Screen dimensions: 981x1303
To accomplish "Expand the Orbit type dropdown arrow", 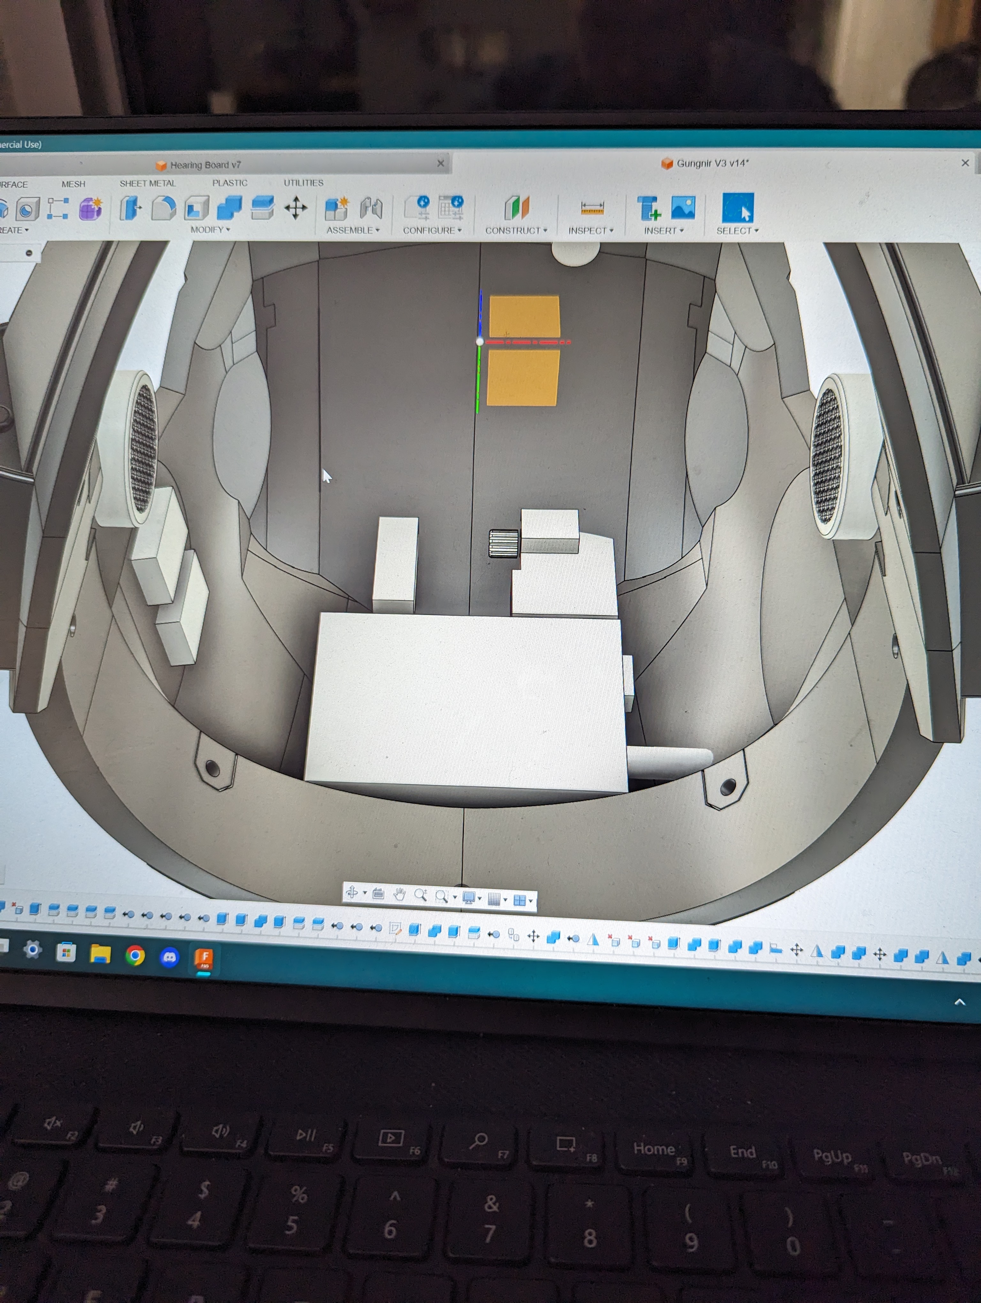I will pos(364,893).
